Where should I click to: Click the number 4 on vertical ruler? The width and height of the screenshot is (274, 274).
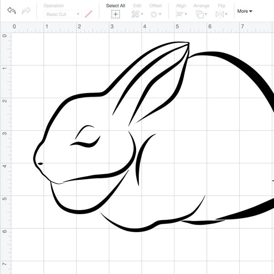(x=5, y=166)
